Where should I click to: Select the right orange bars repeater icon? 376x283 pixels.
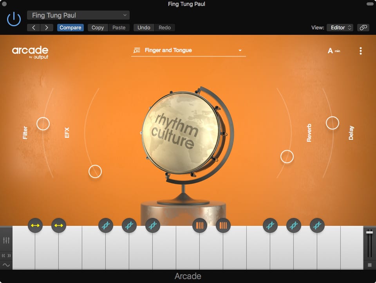tap(223, 225)
